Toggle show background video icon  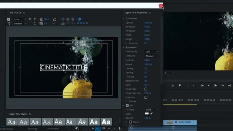click(79, 19)
